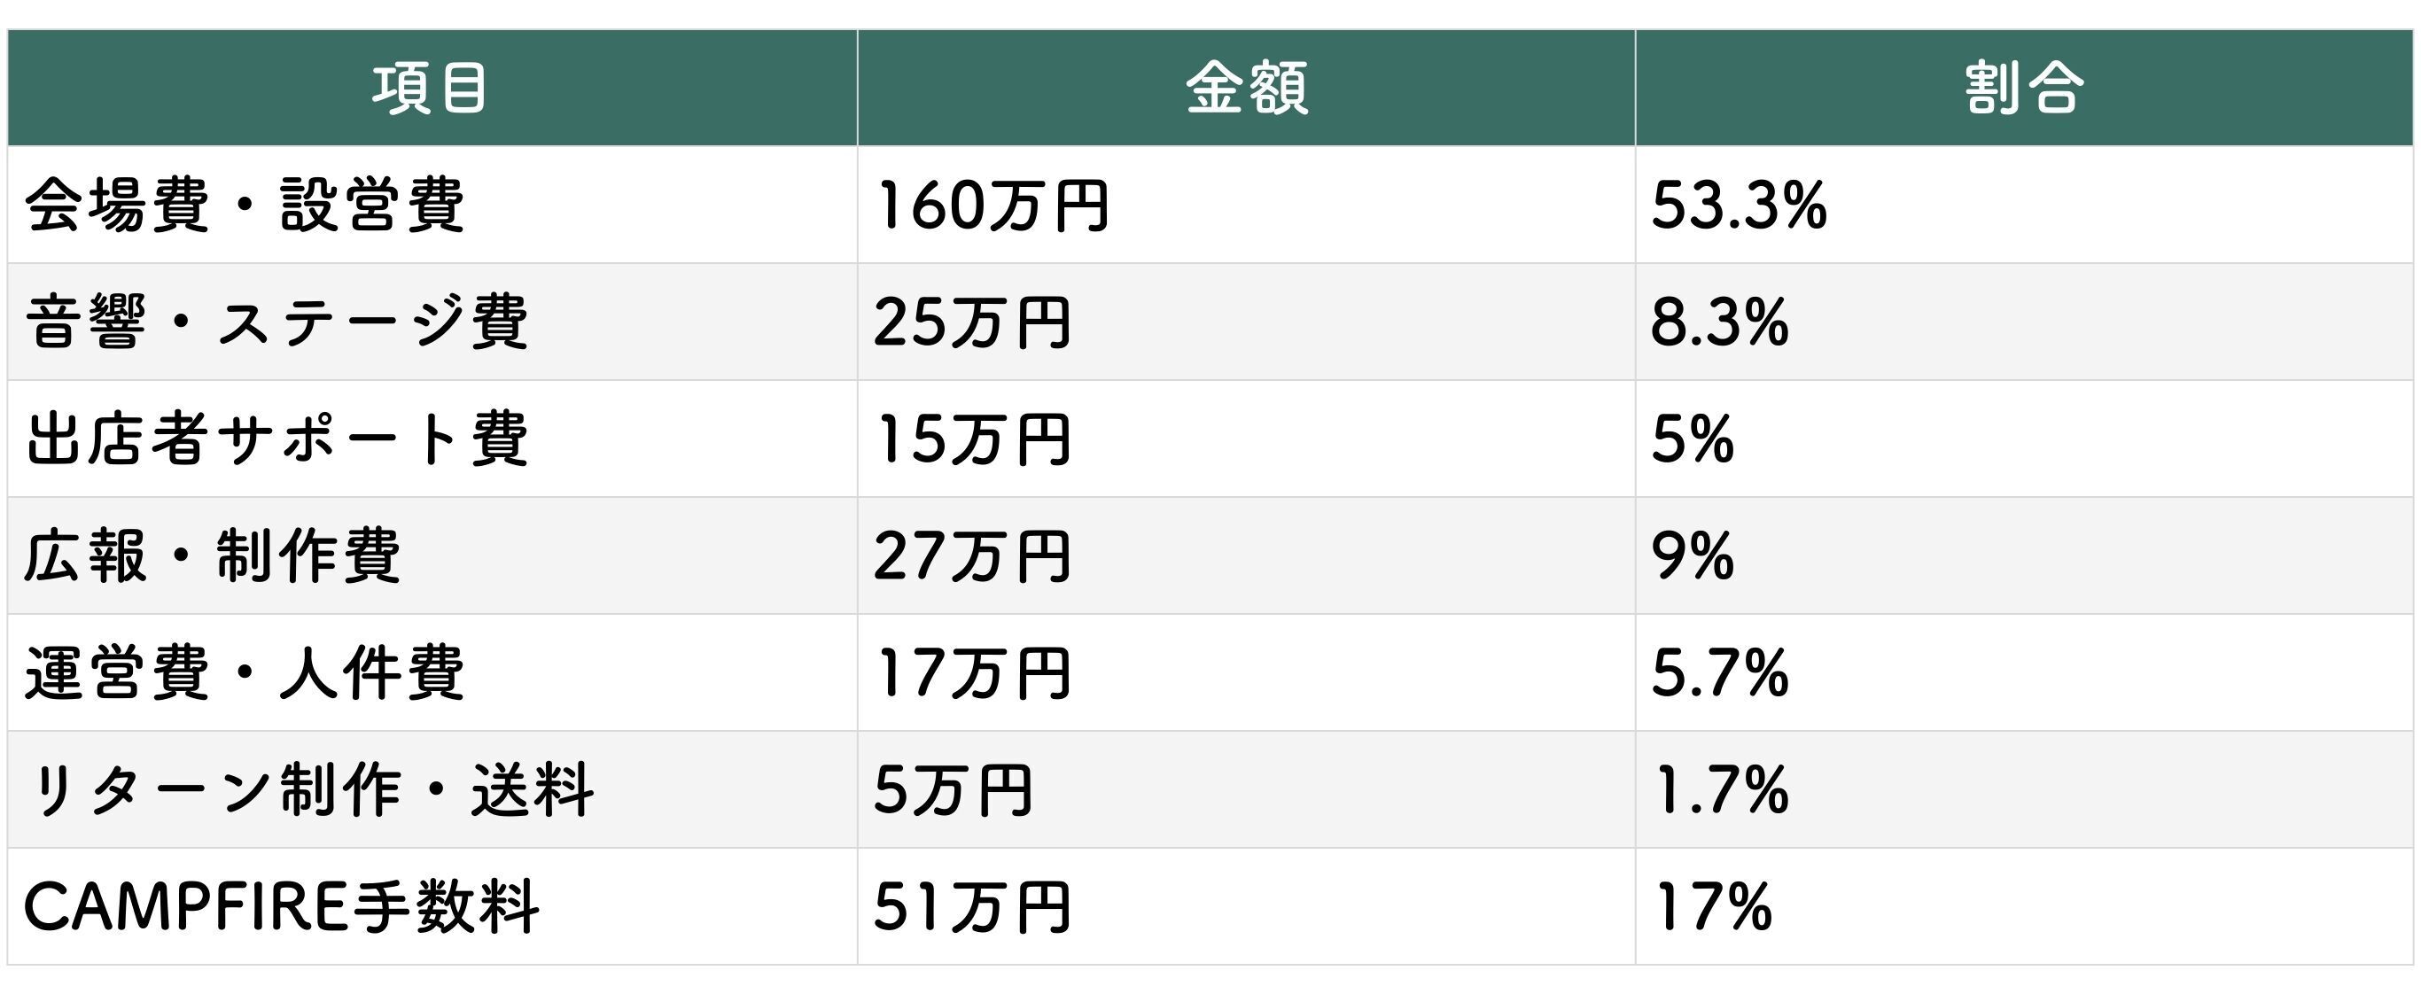Click the 5.7% percentage cell
This screenshot has height=994, width=2421.
pyautogui.click(x=1720, y=672)
